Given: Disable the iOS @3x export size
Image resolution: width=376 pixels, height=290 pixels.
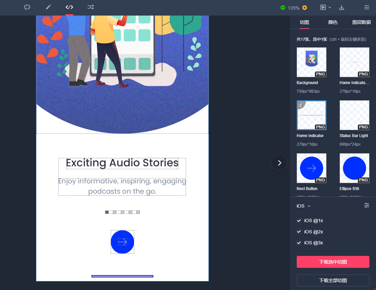Looking at the screenshot, I should coord(299,243).
